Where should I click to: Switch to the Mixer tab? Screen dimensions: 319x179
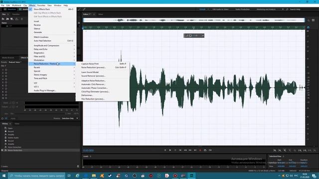[x=101, y=14]
